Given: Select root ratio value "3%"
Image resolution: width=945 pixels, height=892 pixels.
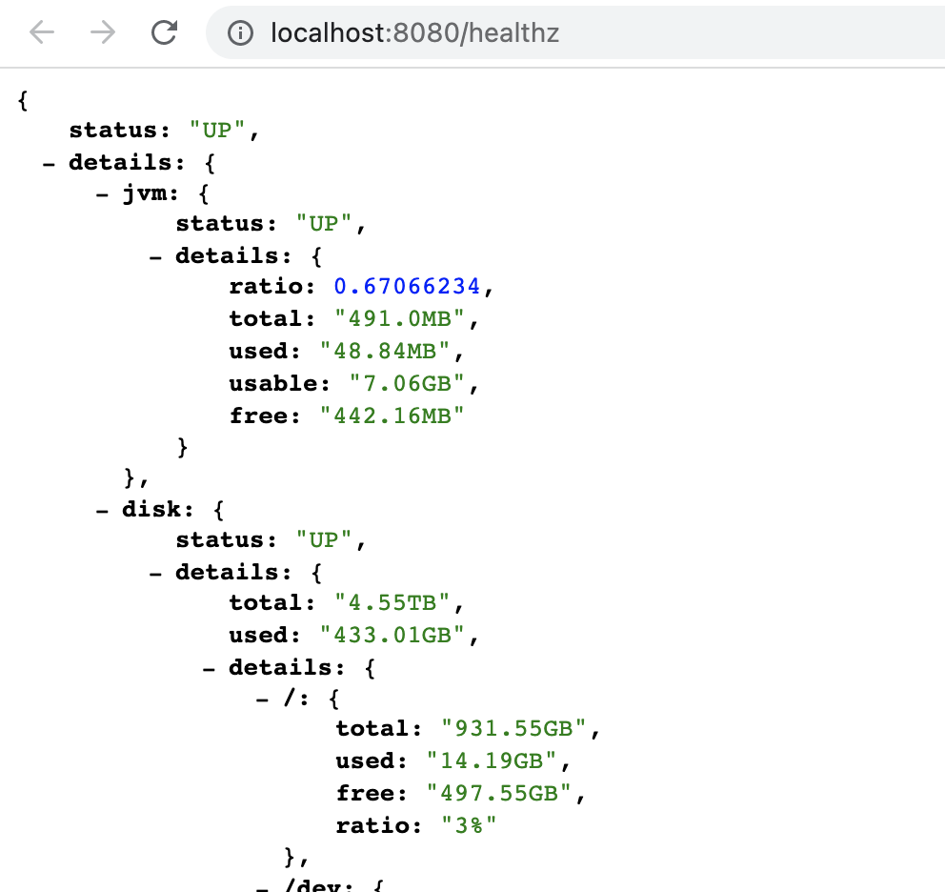Looking at the screenshot, I should point(469,825).
